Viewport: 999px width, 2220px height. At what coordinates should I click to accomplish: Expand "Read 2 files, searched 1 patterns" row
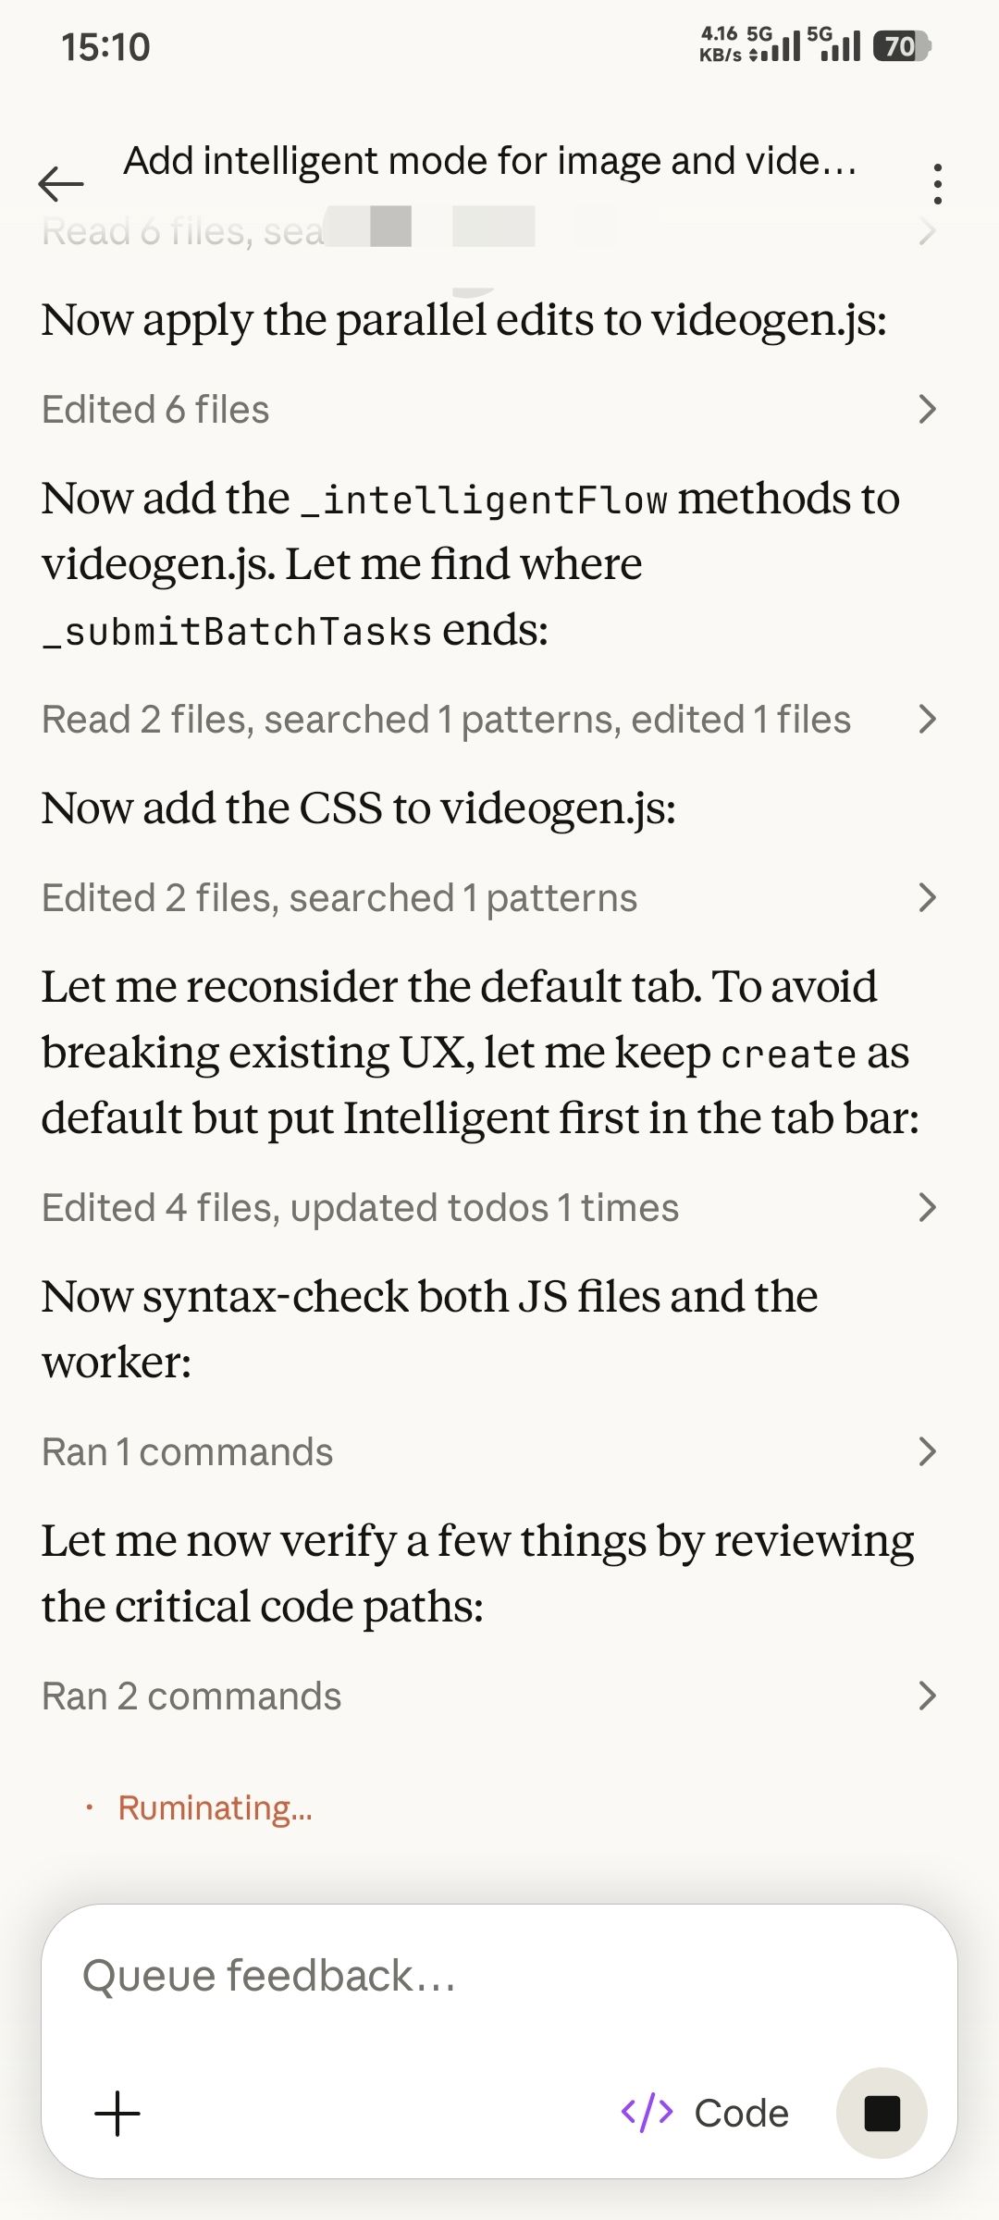[927, 719]
